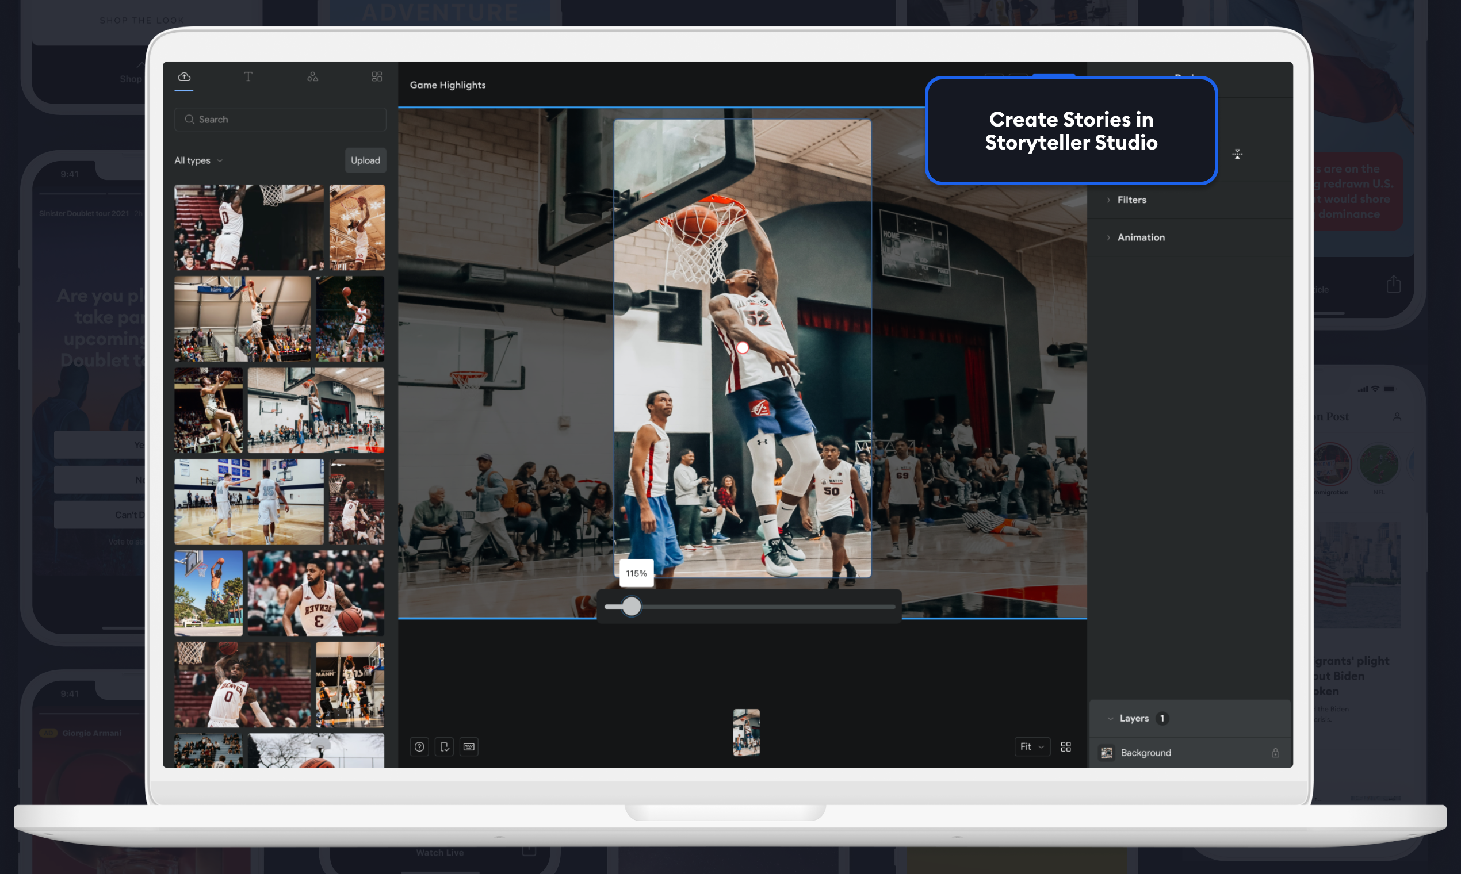Toggle Fit zoom mode
Viewport: 1461px width, 874px height.
1031,747
